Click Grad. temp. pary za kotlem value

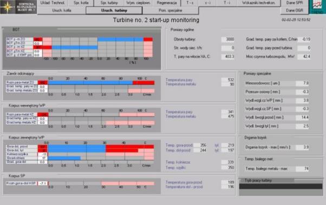[304, 39]
